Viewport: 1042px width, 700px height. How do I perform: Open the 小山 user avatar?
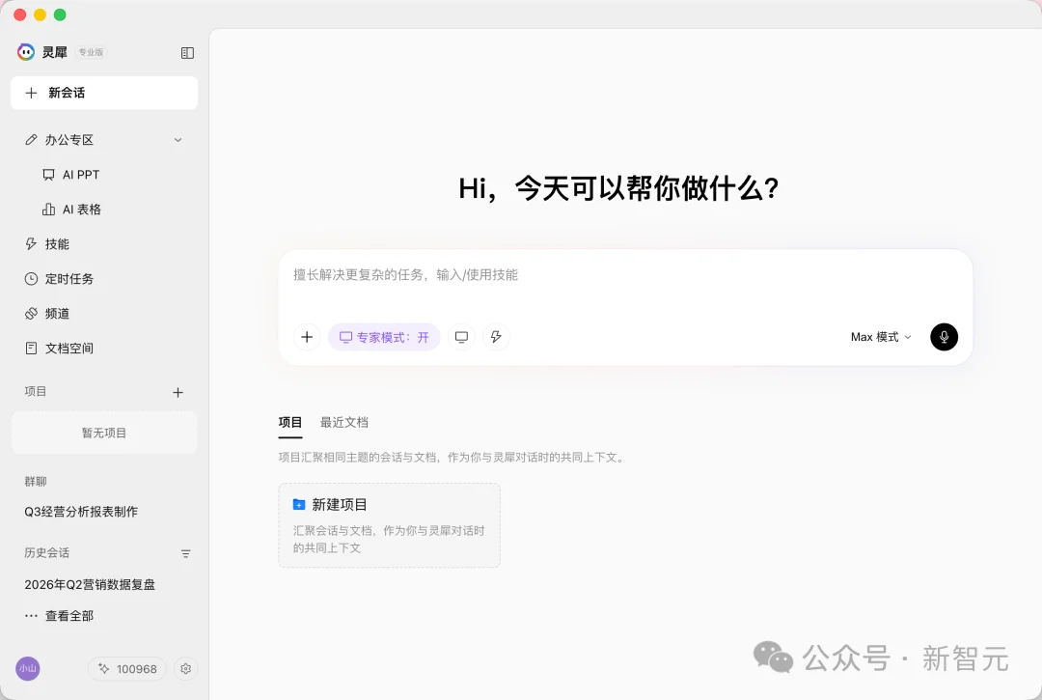click(x=28, y=669)
